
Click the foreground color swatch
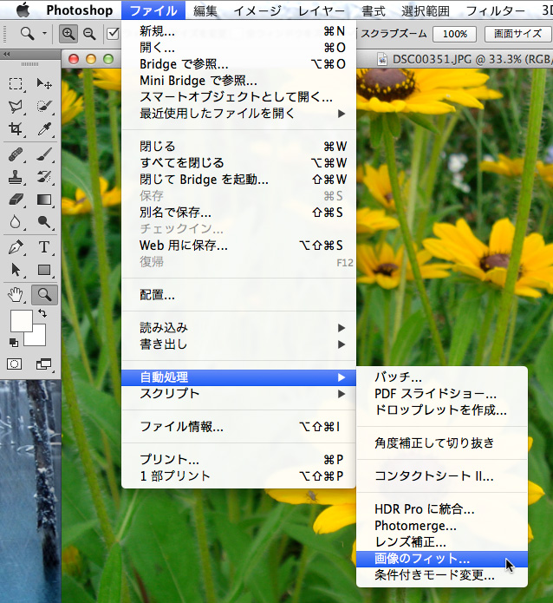[x=21, y=320]
